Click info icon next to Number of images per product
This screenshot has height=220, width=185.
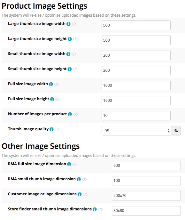(70, 114)
